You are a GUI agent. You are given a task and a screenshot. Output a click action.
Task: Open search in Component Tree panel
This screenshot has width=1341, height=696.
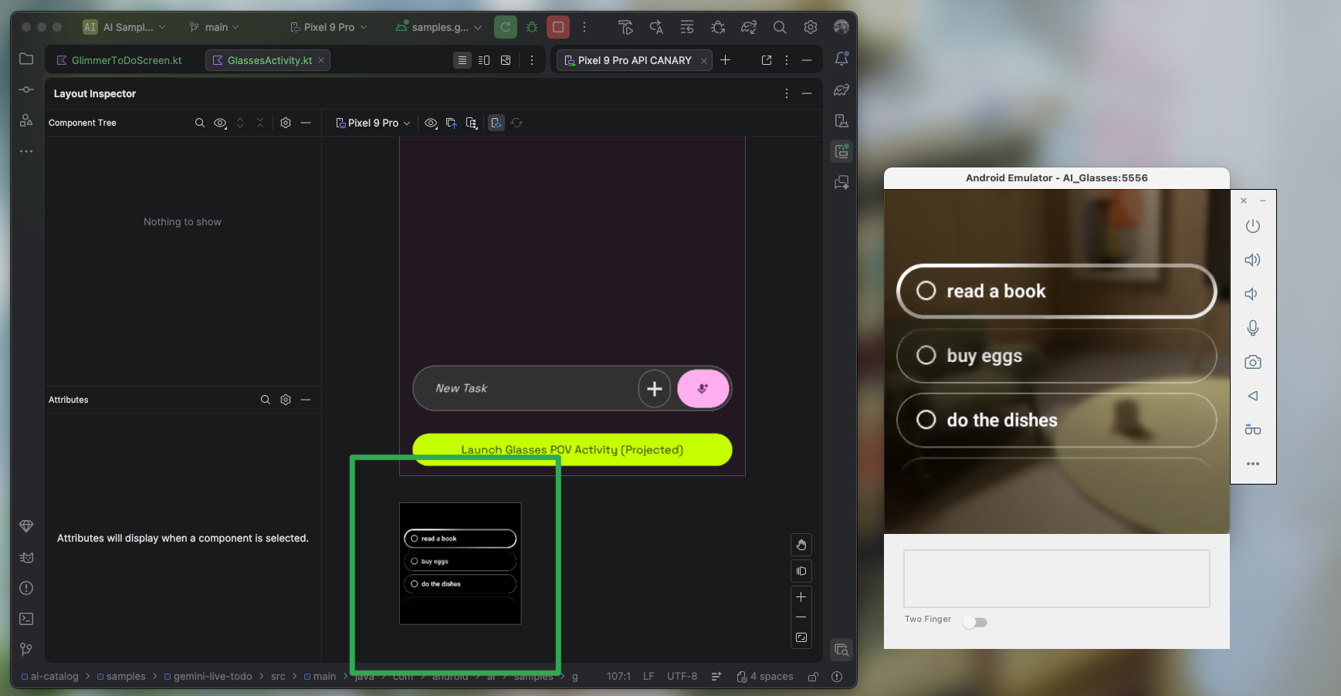pyautogui.click(x=200, y=123)
